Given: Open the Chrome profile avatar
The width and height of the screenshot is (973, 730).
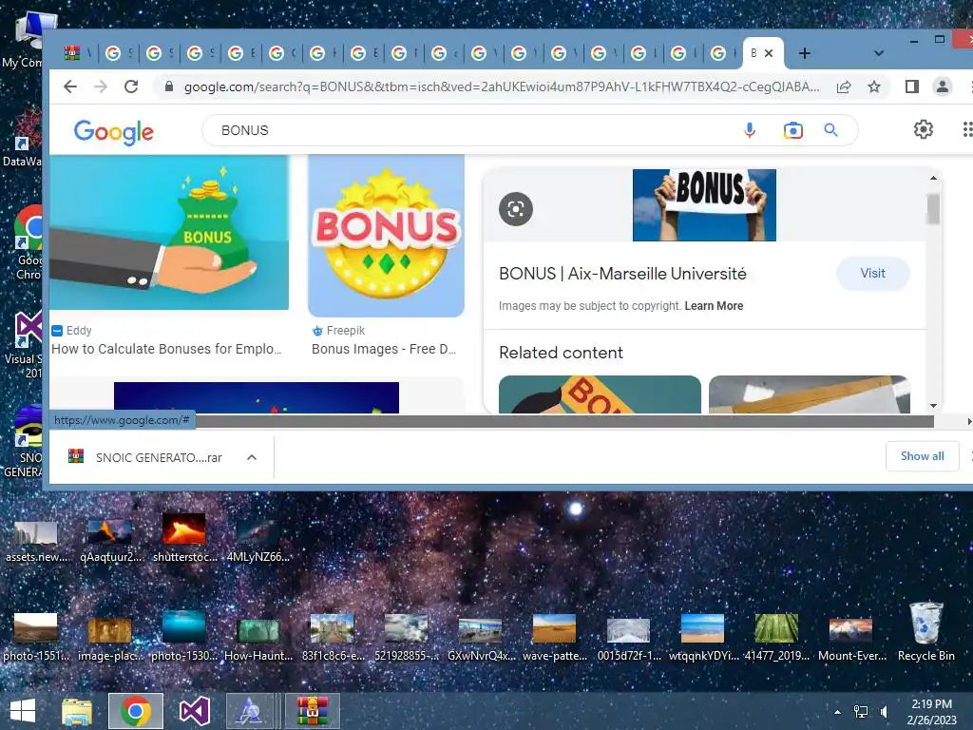Looking at the screenshot, I should coord(942,86).
